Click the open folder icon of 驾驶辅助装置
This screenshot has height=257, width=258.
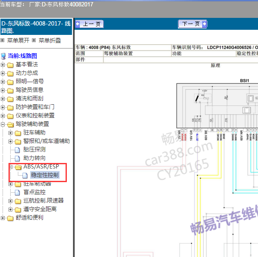(x=10, y=125)
